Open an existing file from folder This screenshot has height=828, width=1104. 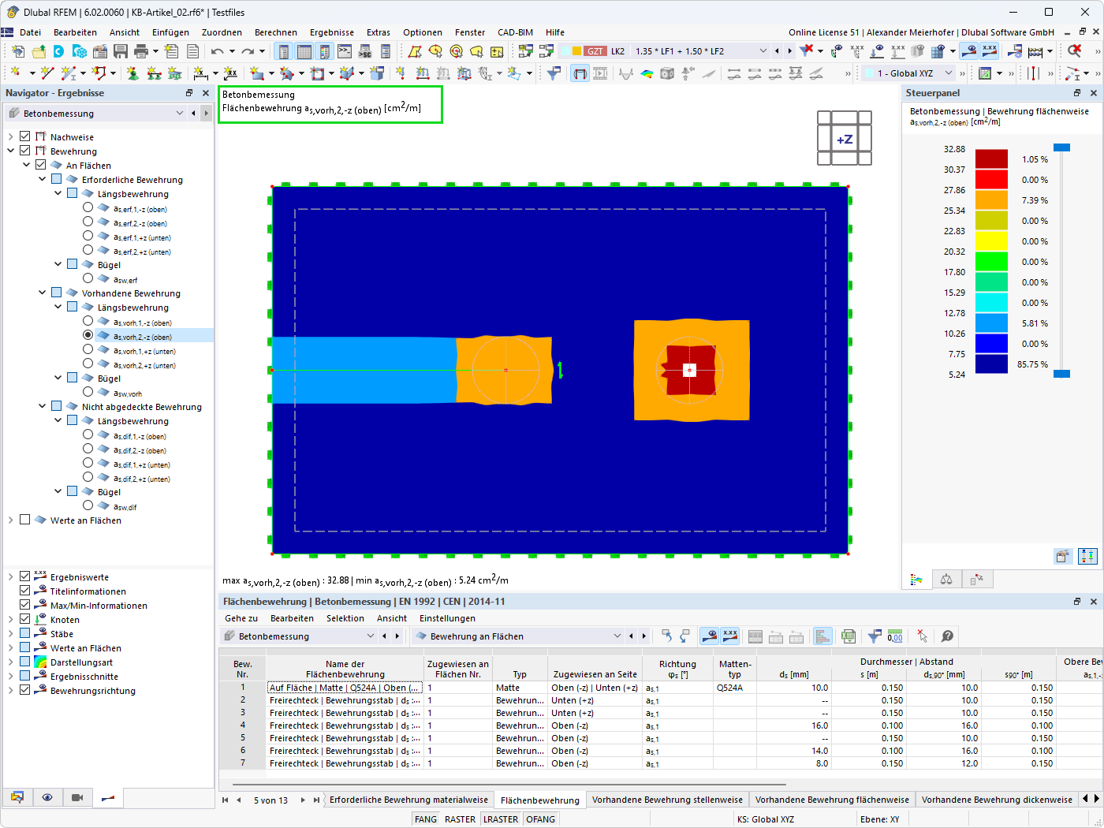[x=39, y=51]
